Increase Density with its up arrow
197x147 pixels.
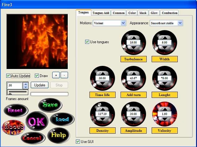pos(103,109)
